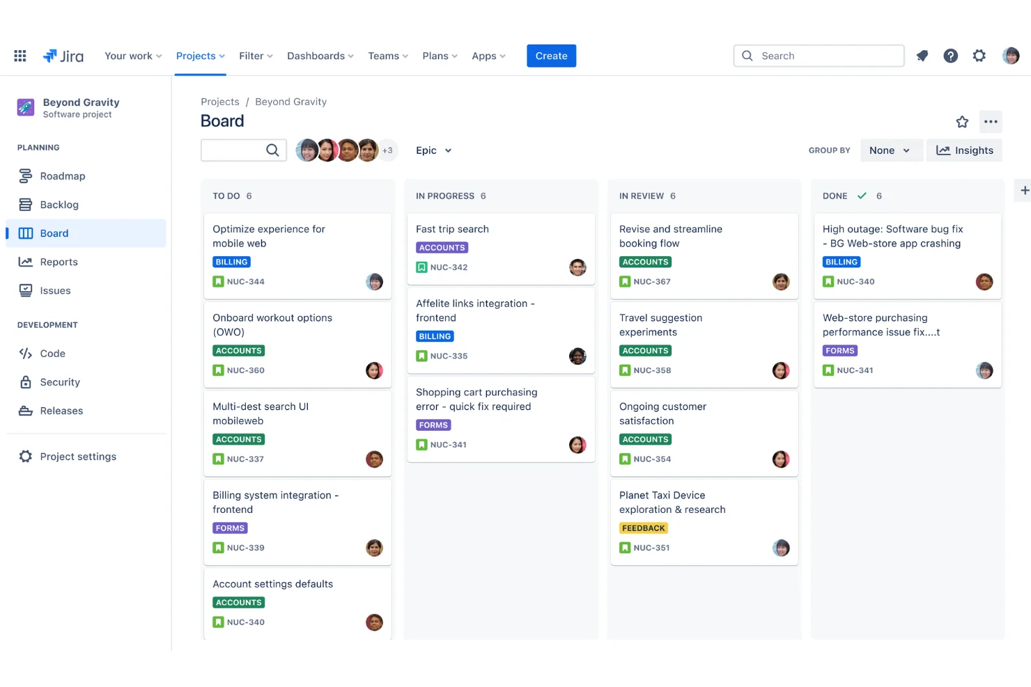
Task: Enable board search field magnifier
Action: coord(272,150)
